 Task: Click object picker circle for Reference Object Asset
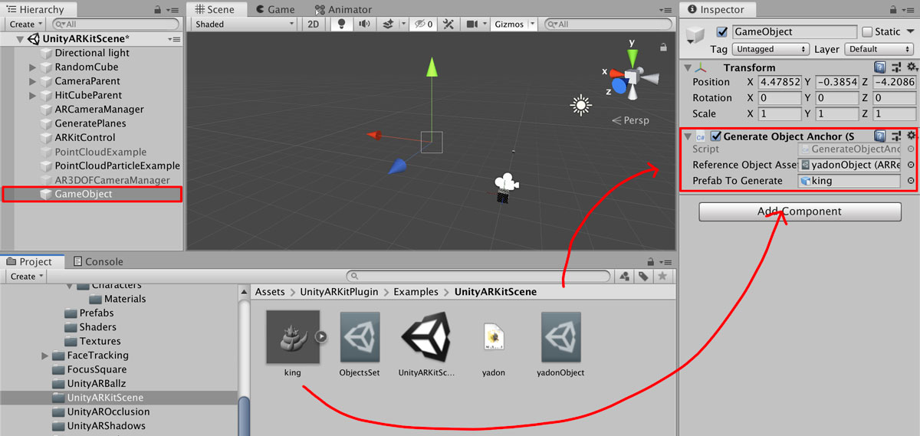click(x=911, y=165)
